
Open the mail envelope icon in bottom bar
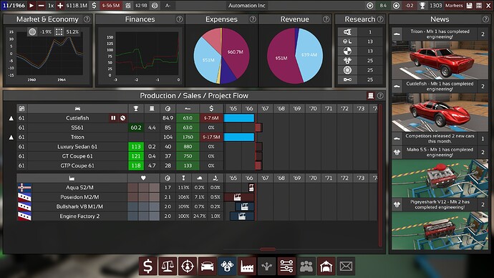click(346, 267)
